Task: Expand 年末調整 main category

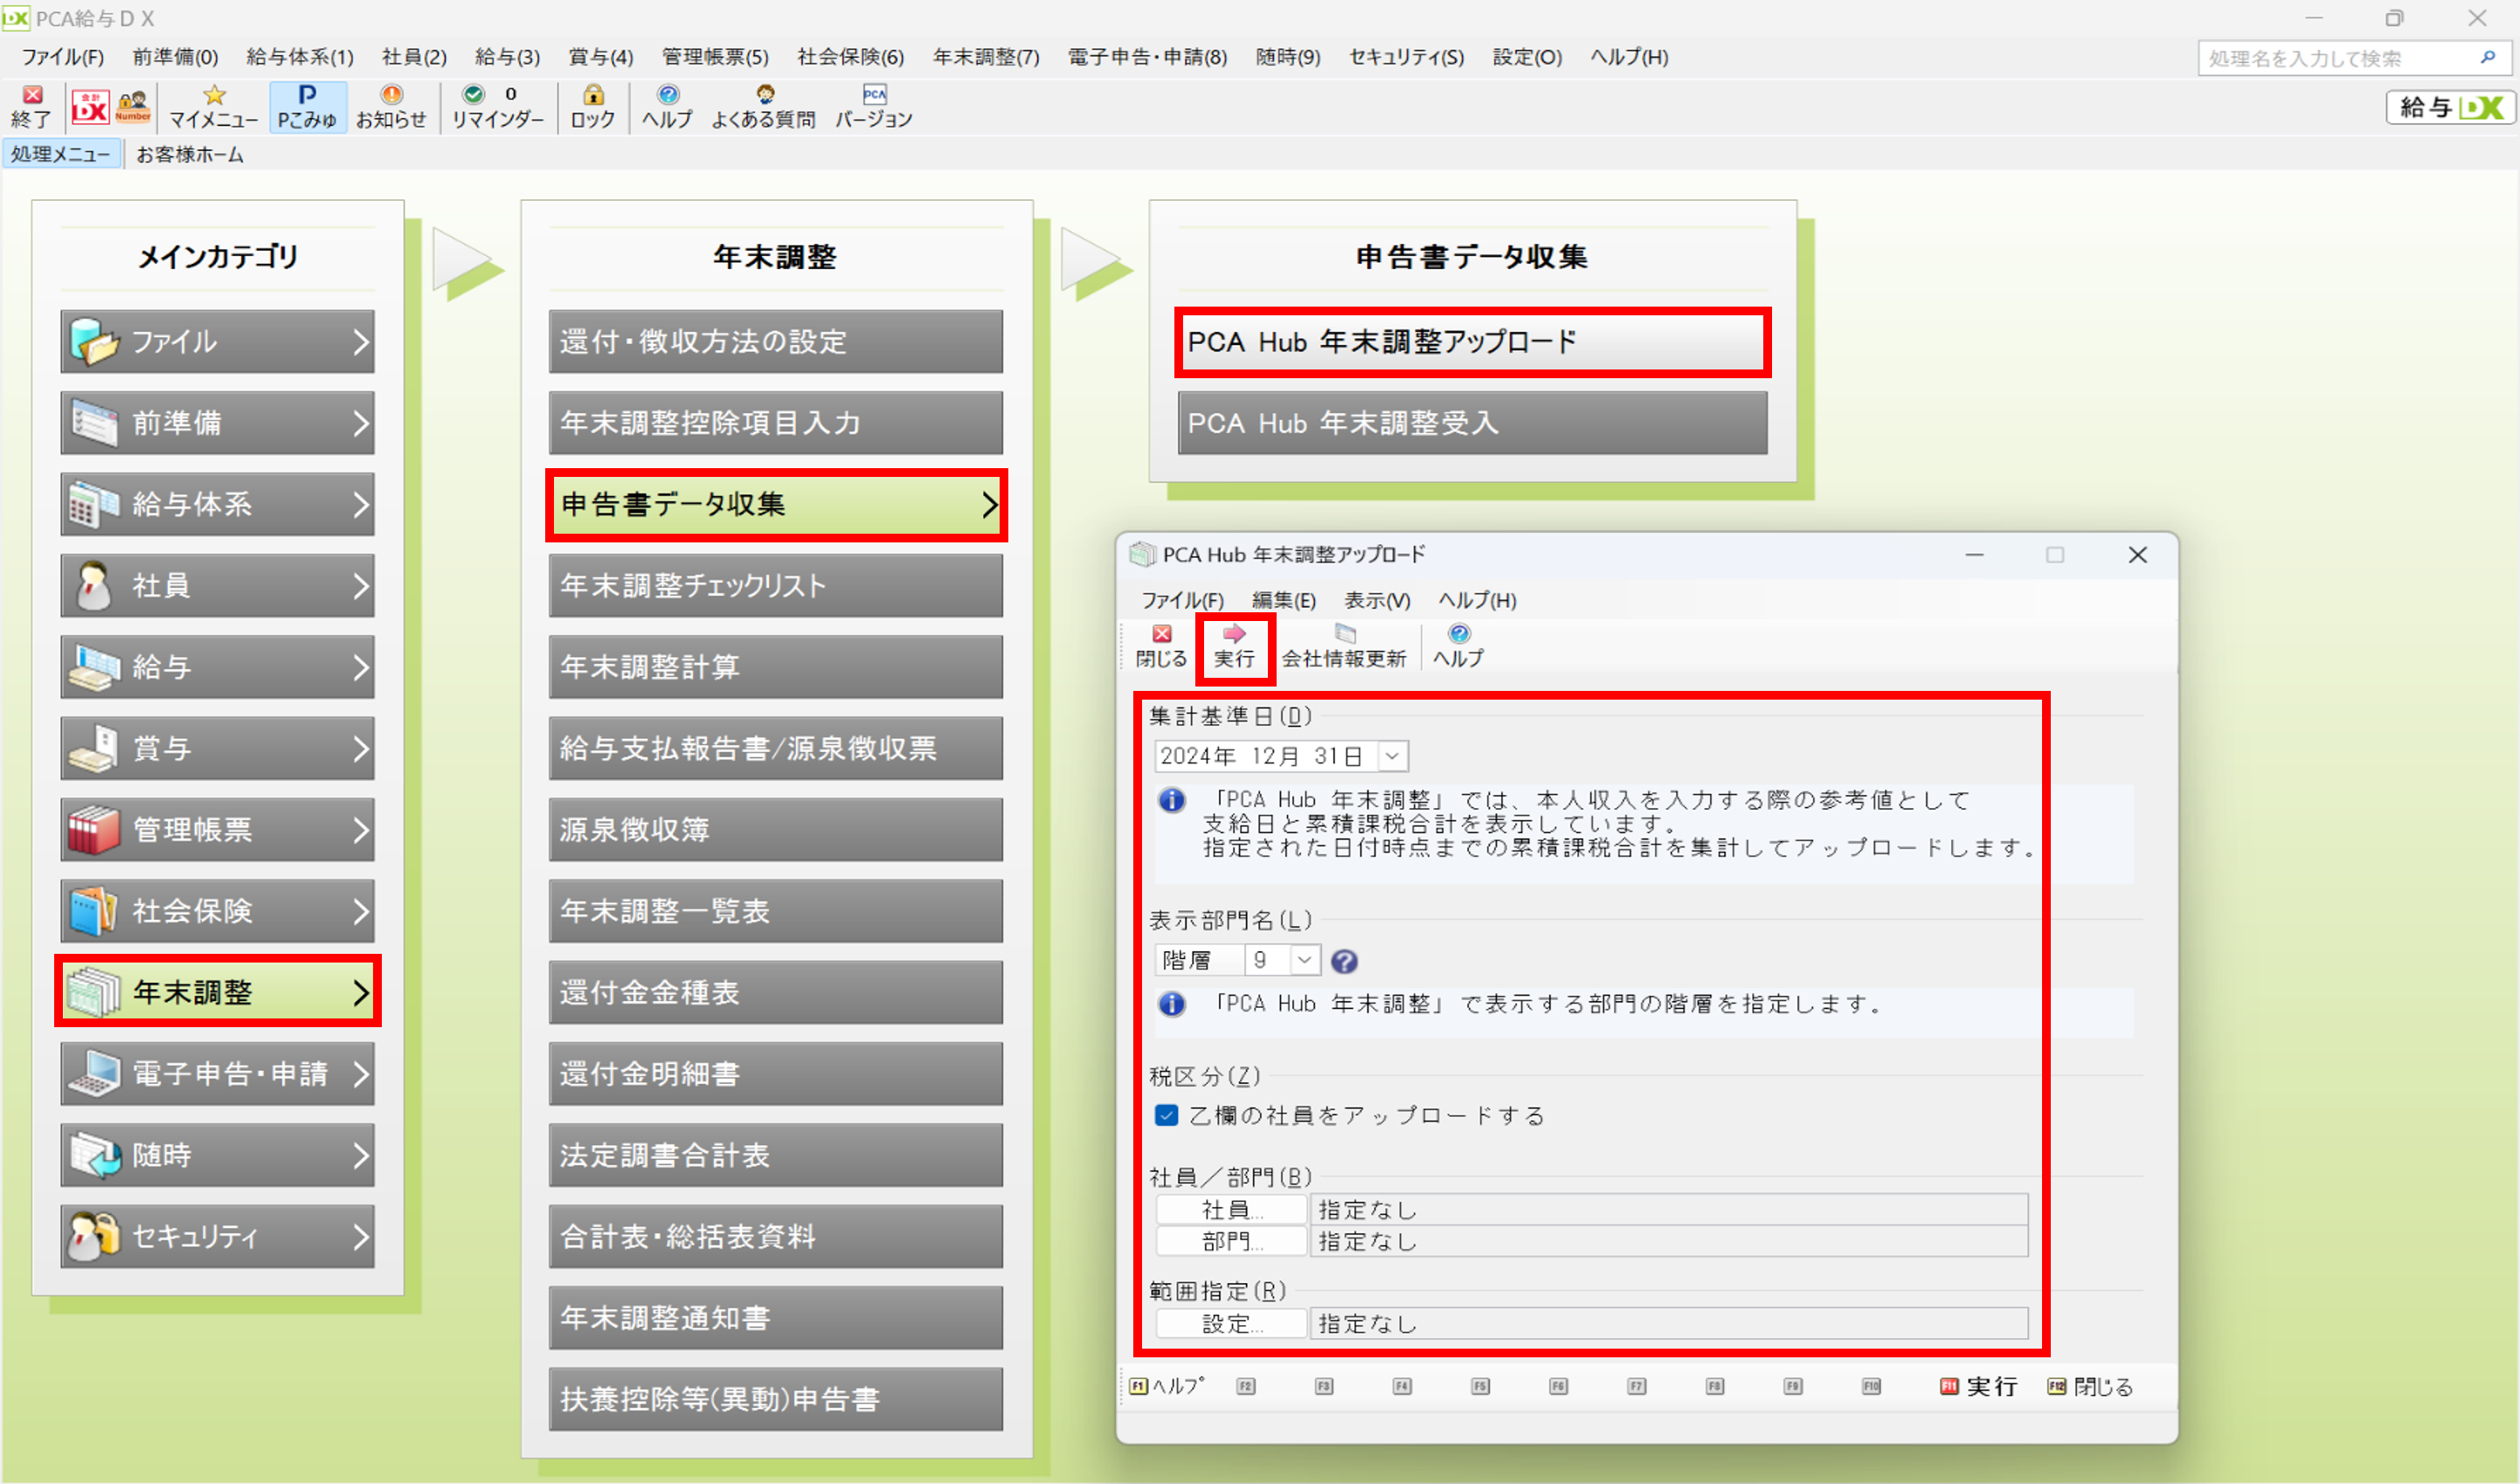Action: tap(217, 992)
